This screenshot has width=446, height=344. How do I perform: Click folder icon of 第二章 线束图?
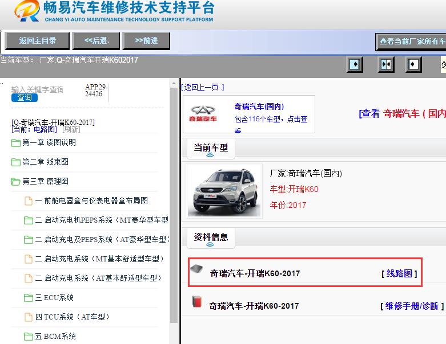[x=15, y=162]
